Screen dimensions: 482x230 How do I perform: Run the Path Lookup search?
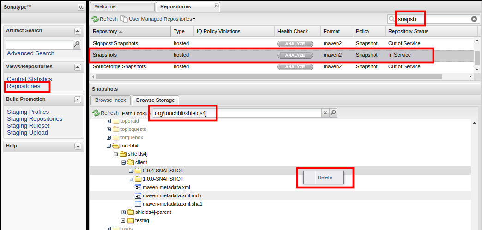pyautogui.click(x=333, y=113)
